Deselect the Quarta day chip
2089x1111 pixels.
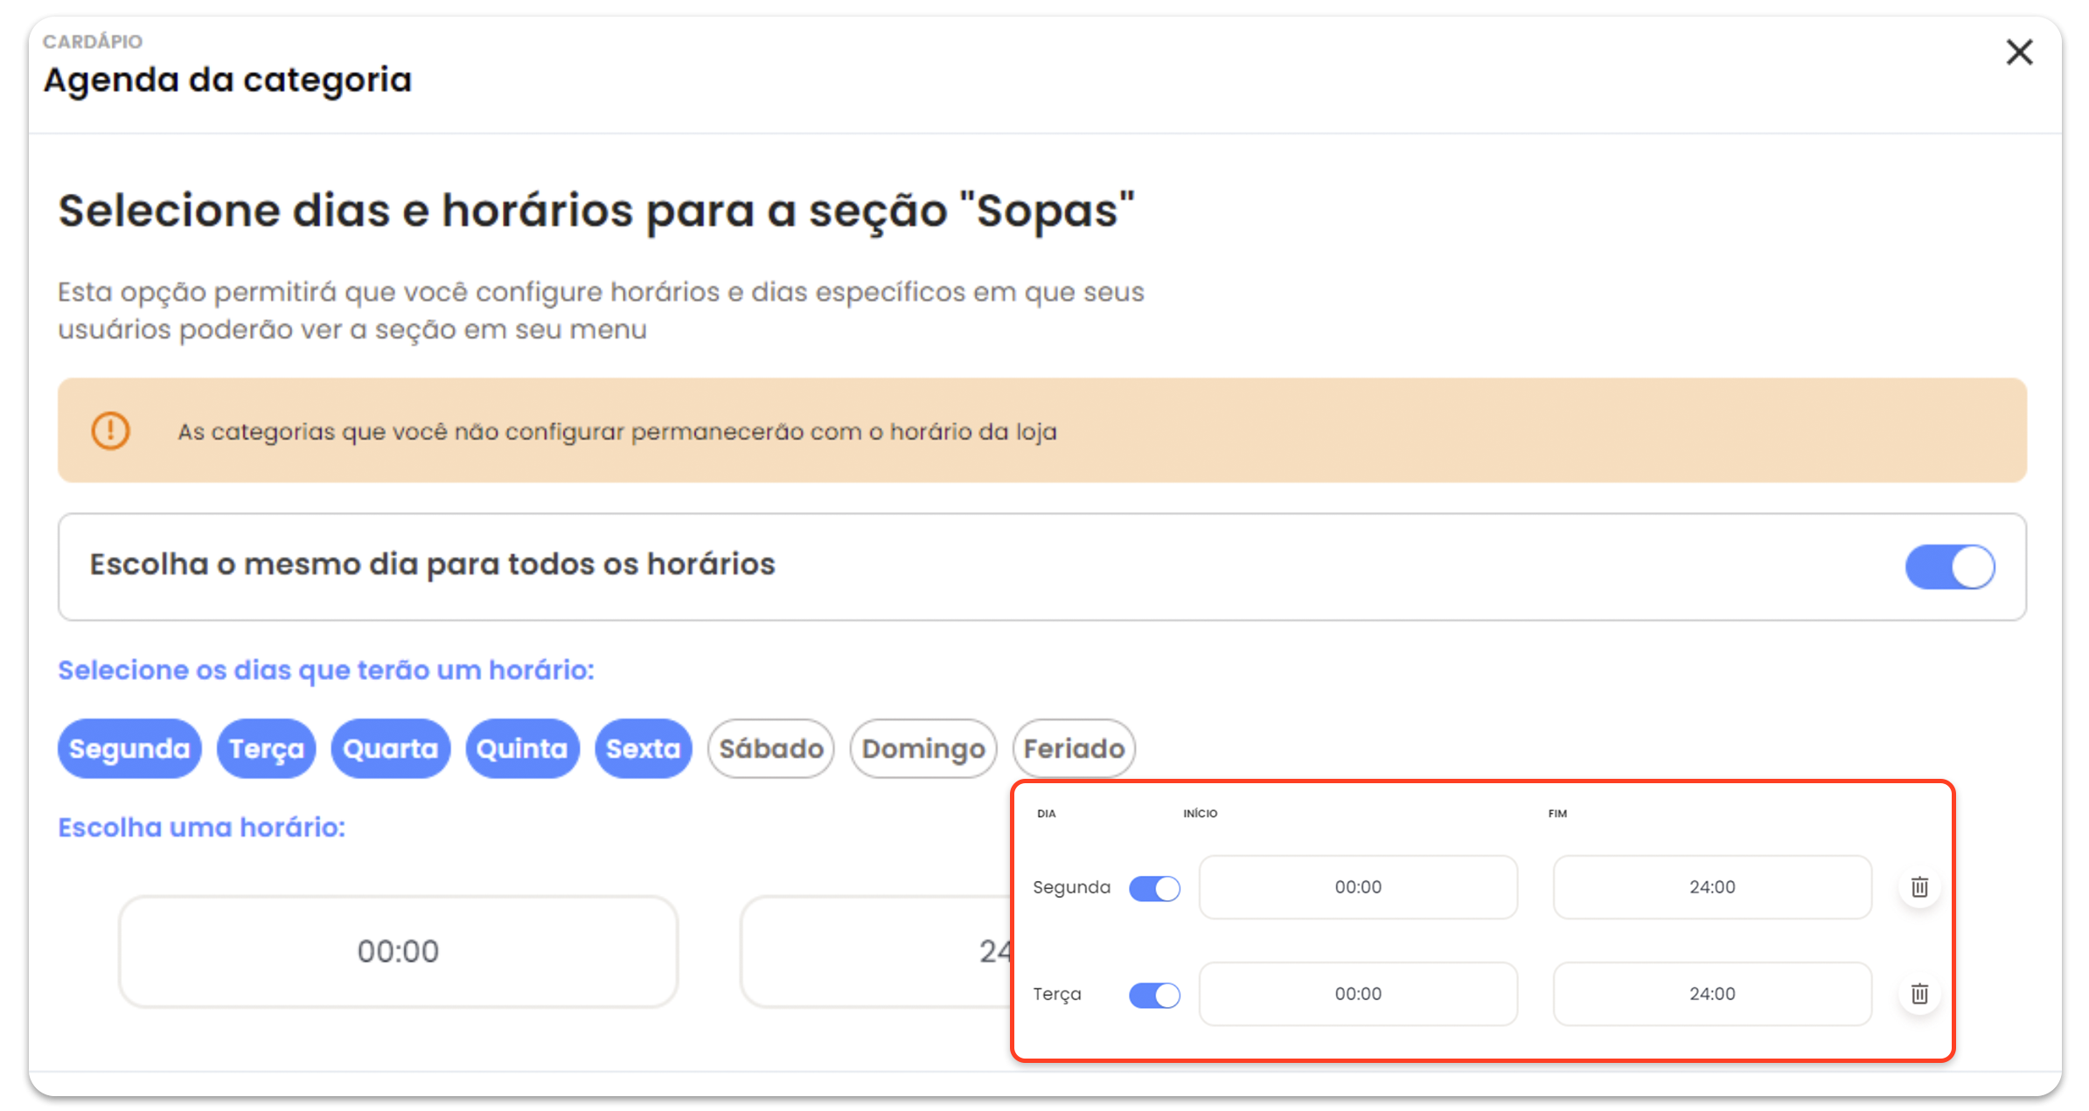[390, 748]
